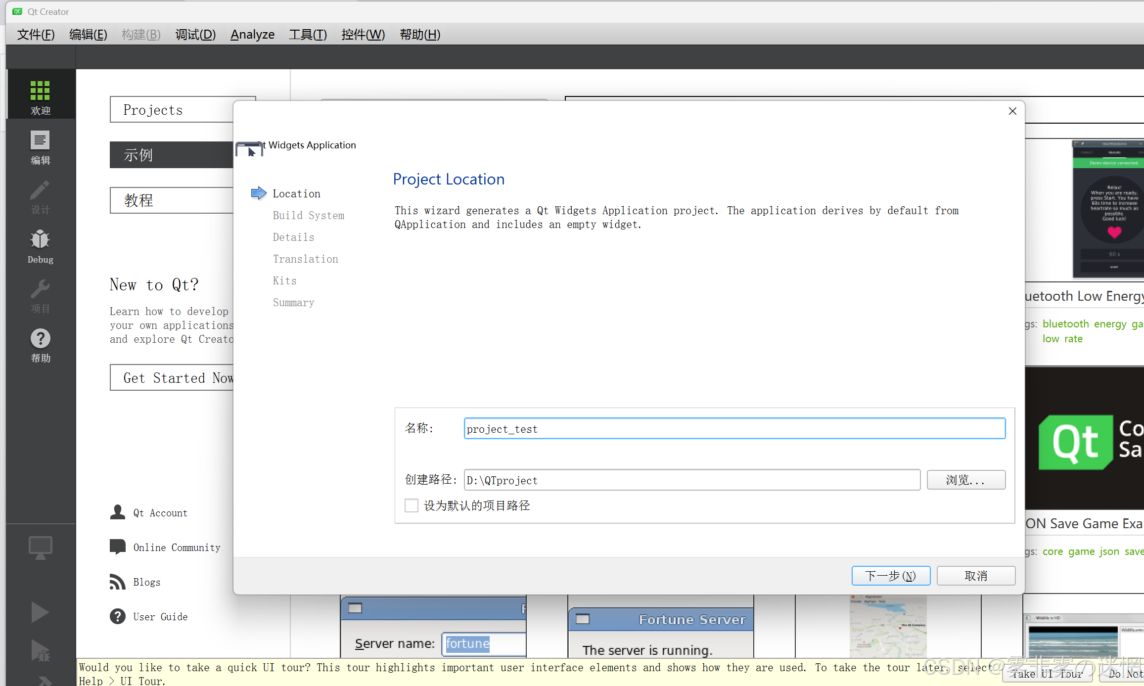Click the project name input field
The height and width of the screenshot is (686, 1144).
pyautogui.click(x=734, y=429)
